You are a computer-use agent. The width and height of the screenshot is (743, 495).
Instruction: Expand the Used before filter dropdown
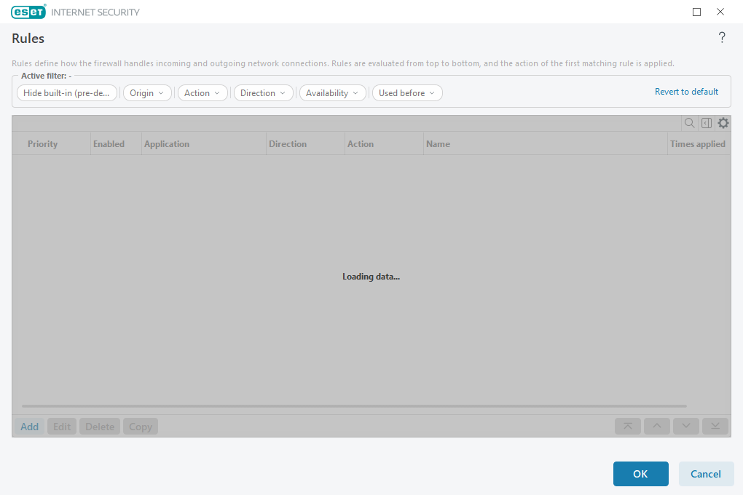pos(407,93)
